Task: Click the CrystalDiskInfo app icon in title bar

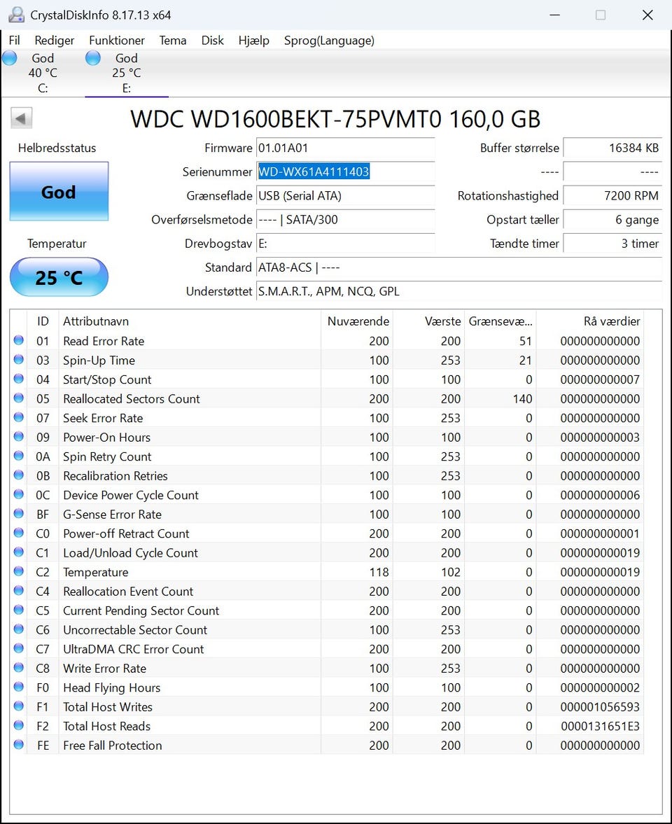Action: pos(16,15)
